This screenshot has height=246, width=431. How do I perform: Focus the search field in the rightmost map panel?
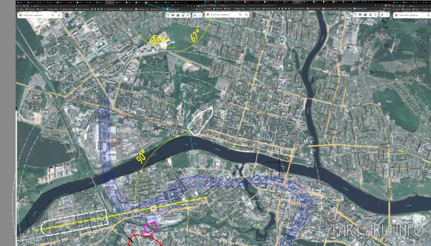[412, 15]
